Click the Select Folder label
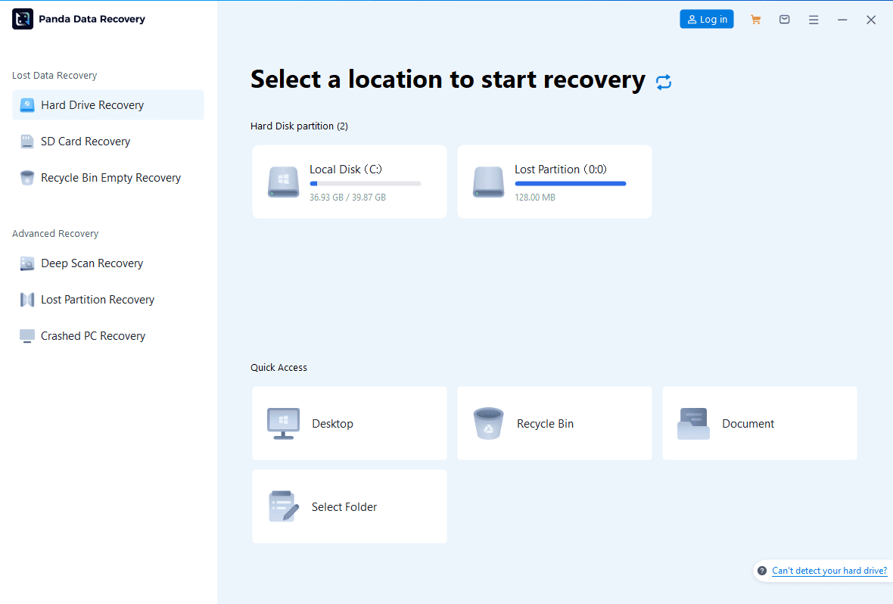 344,507
